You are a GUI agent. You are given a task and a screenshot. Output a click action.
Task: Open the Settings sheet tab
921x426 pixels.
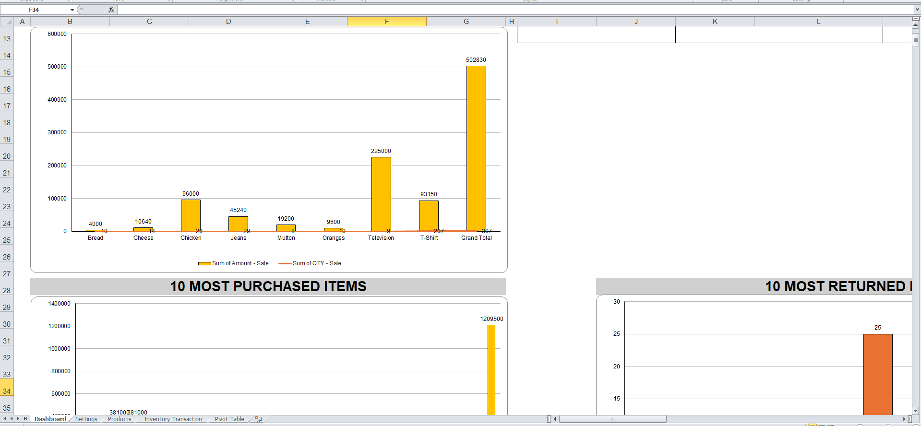point(86,419)
